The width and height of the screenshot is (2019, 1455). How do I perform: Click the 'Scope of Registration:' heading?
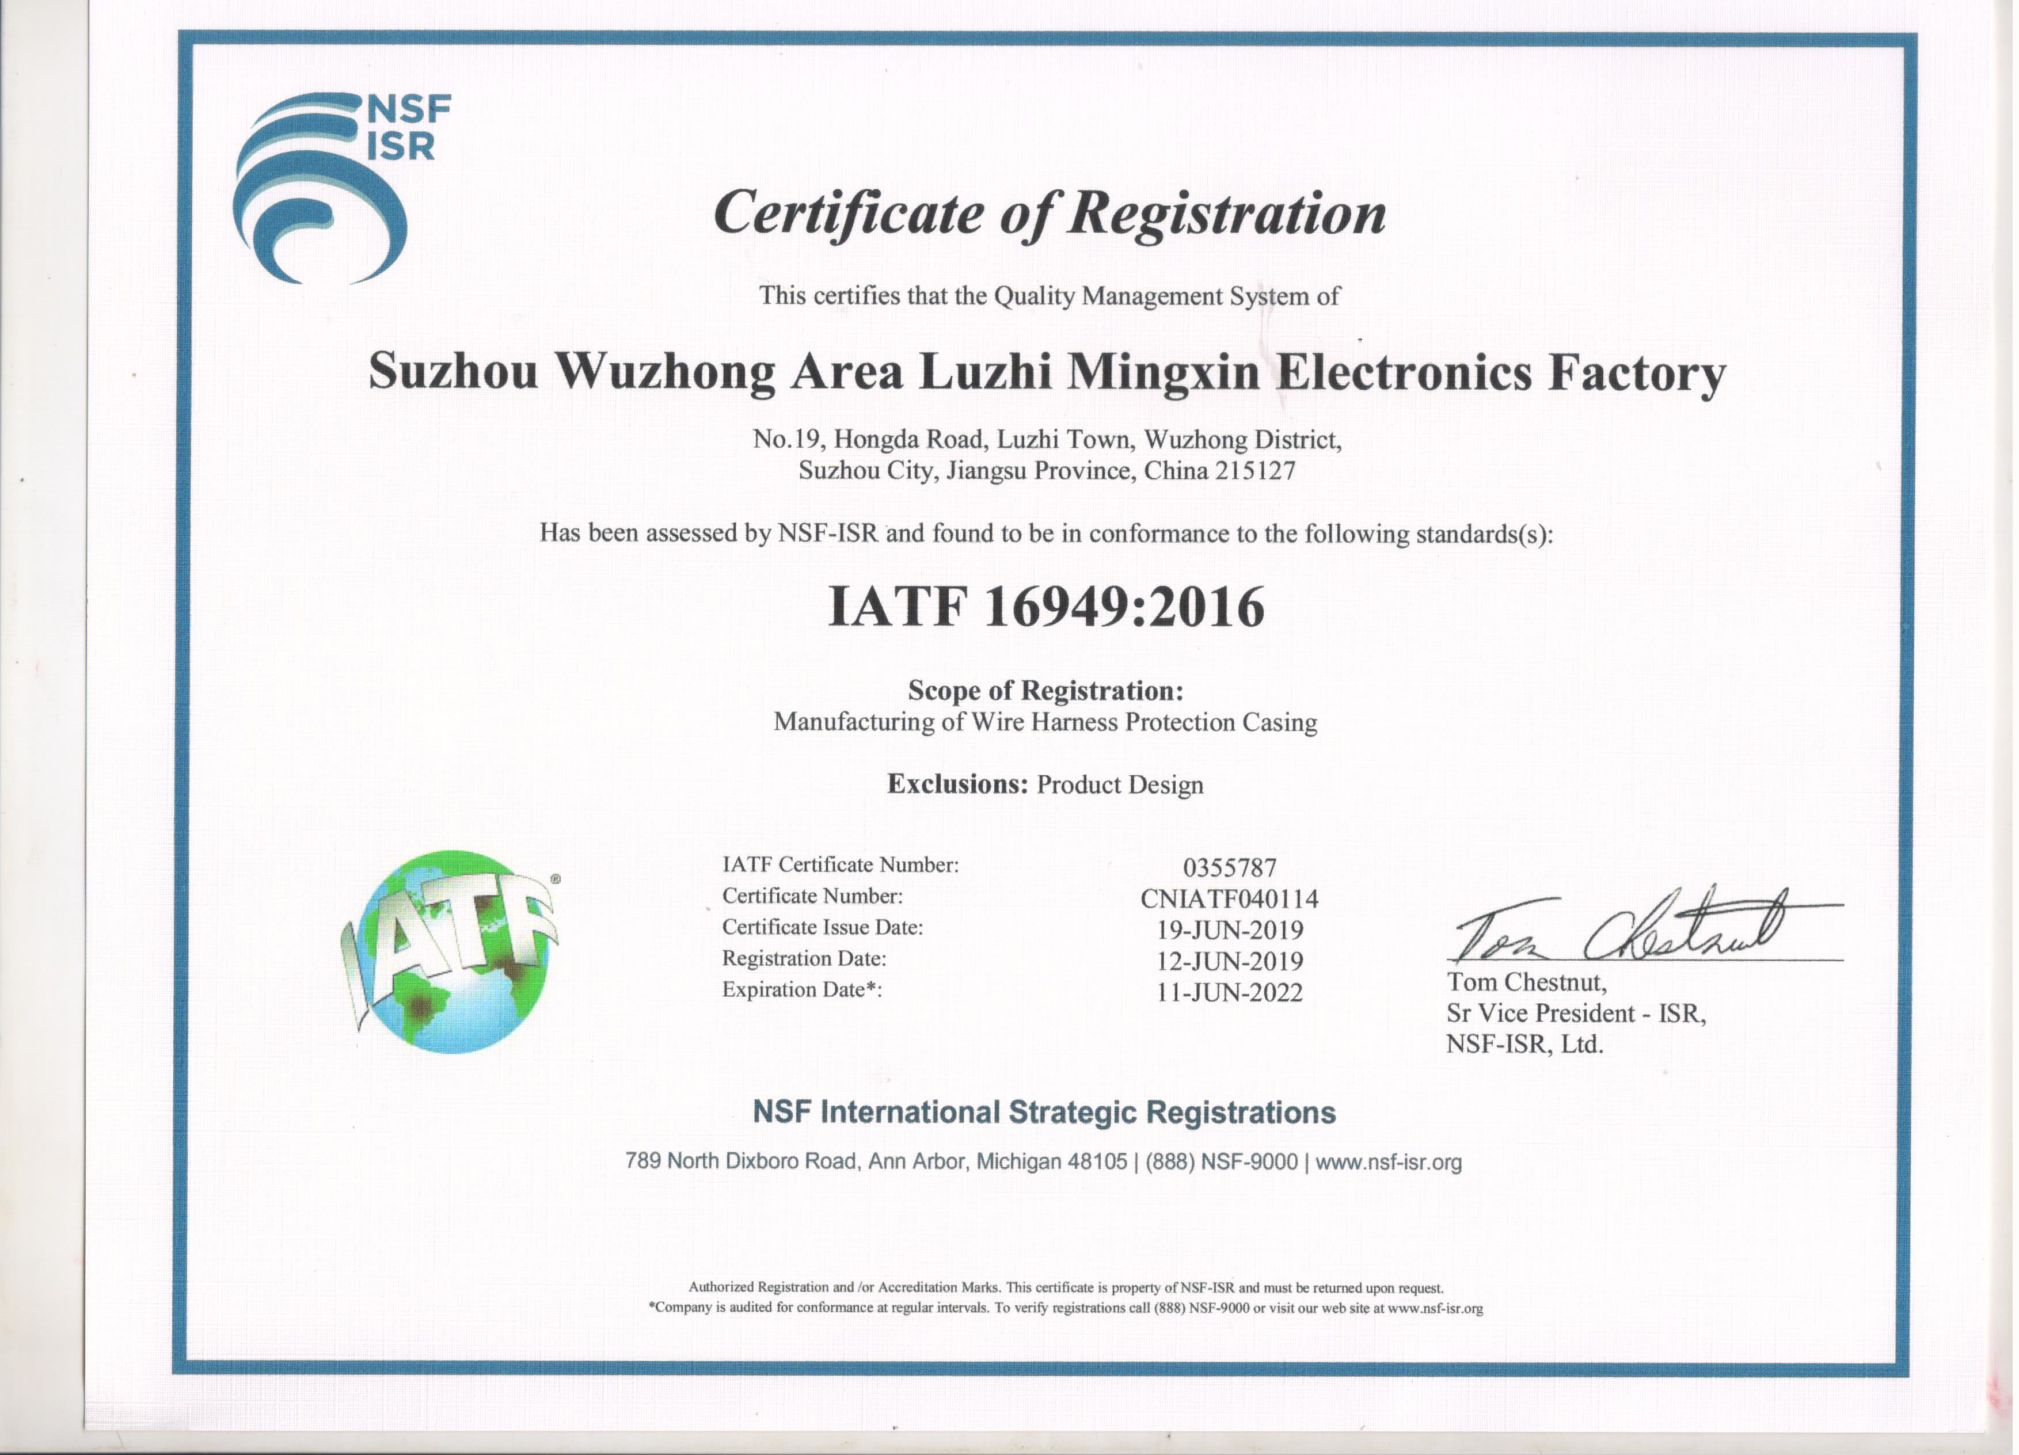pos(1047,691)
